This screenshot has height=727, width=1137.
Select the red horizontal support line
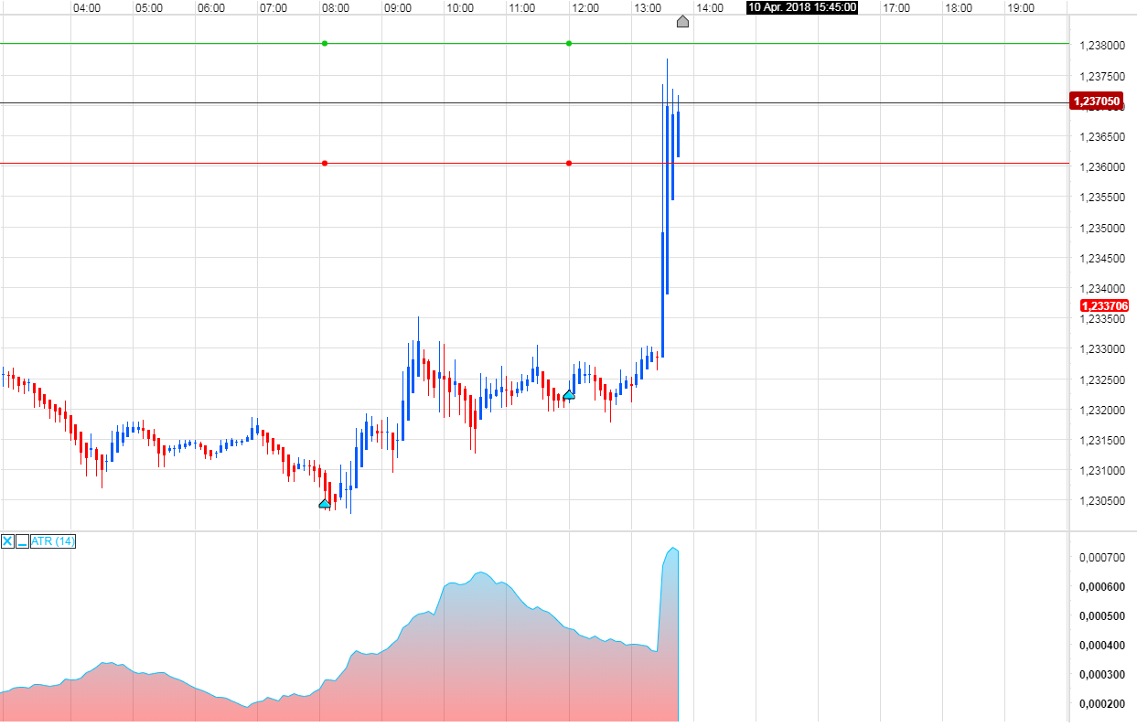tap(823, 162)
